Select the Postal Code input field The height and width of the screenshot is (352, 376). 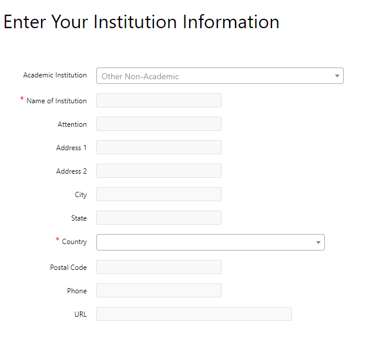tap(159, 267)
